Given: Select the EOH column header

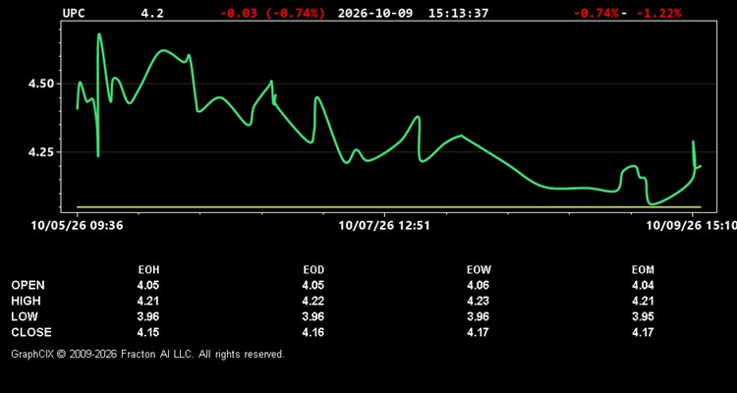Looking at the screenshot, I should coord(148,270).
